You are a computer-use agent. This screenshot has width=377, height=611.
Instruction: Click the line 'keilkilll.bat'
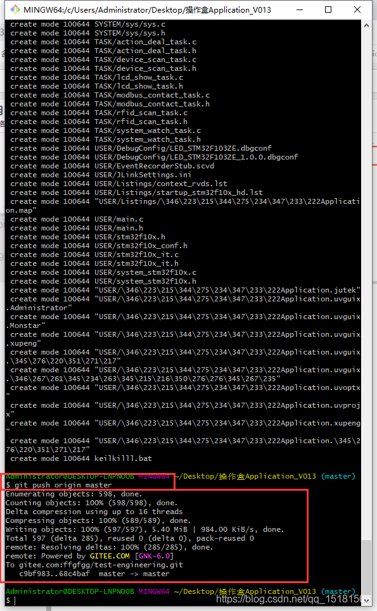click(x=81, y=458)
